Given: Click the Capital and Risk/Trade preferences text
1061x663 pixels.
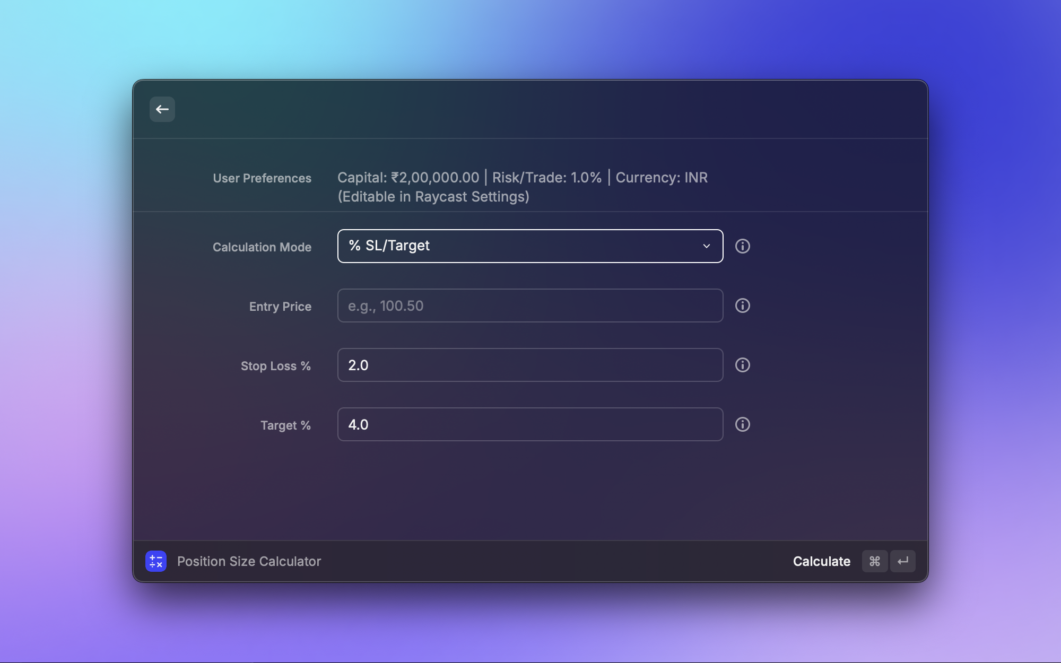Looking at the screenshot, I should (522, 178).
